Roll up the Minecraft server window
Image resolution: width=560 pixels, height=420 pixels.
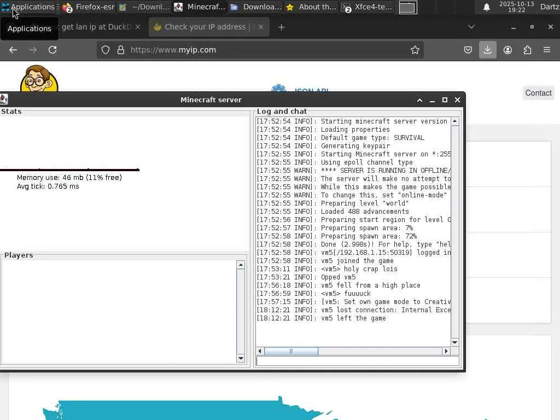coord(419,100)
